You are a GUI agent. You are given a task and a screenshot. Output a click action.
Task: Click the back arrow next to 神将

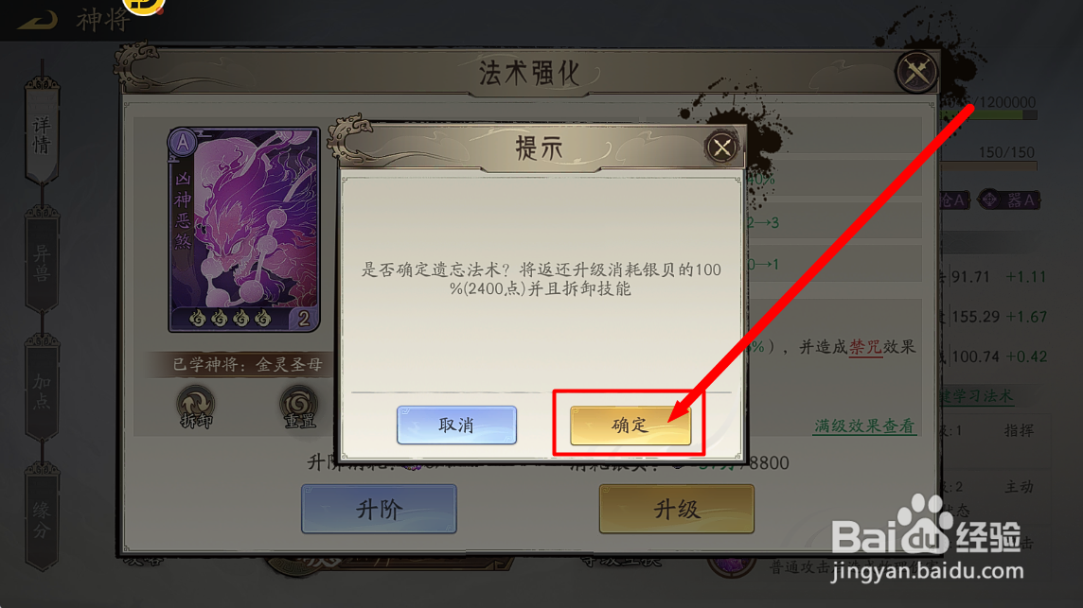(38, 19)
